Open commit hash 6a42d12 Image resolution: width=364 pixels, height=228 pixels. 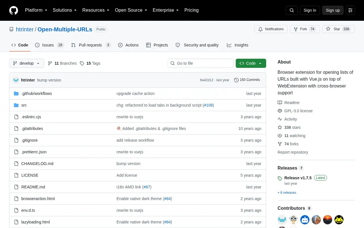point(206,80)
